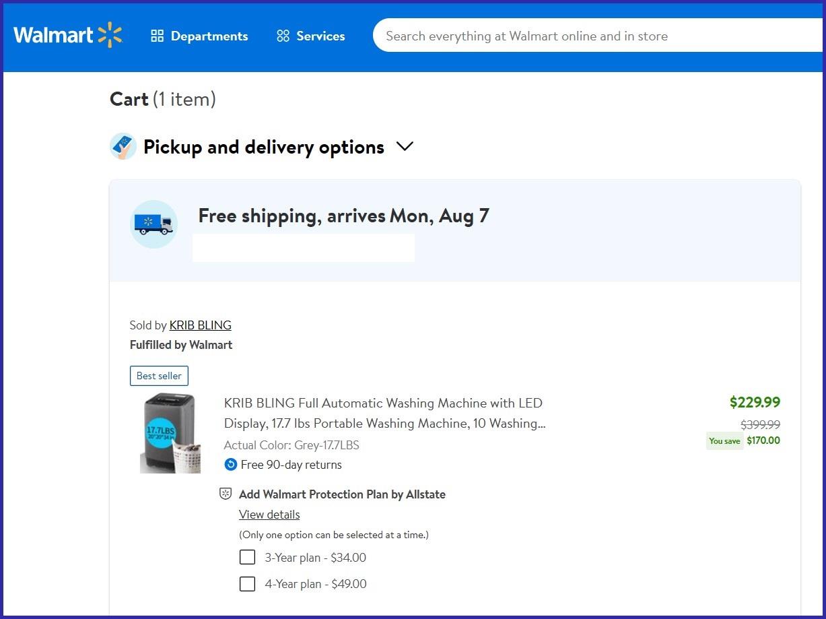Click the You save label
The height and width of the screenshot is (619, 826).
pos(724,441)
